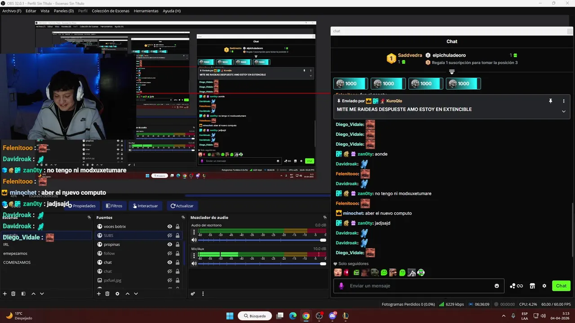Open the Ayuda menu
This screenshot has height=323, width=575.
172,11
